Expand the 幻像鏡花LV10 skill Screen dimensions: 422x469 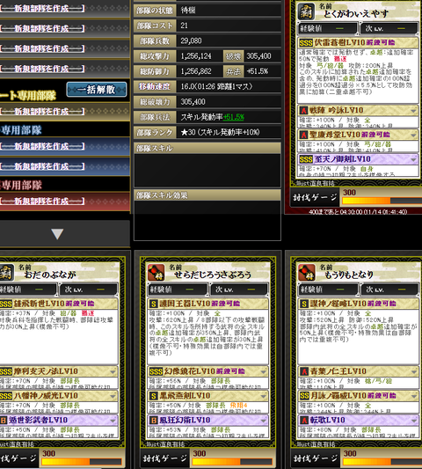(263, 372)
